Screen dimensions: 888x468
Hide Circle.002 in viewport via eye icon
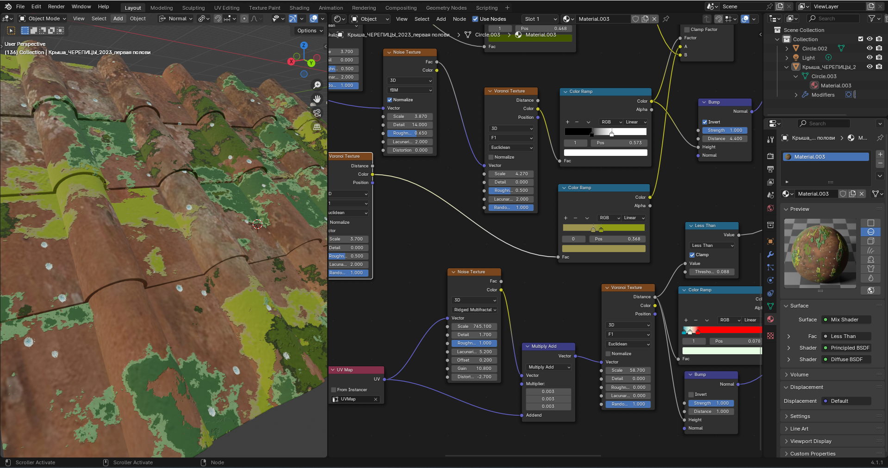point(869,48)
